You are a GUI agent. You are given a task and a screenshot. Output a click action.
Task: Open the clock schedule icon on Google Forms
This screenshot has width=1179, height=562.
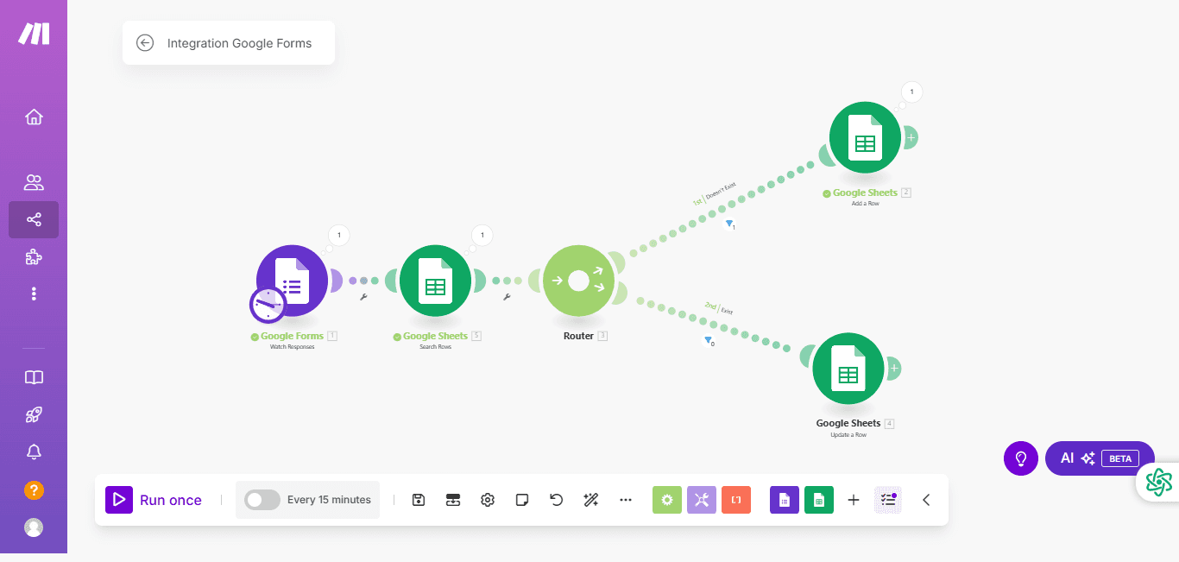tap(268, 306)
